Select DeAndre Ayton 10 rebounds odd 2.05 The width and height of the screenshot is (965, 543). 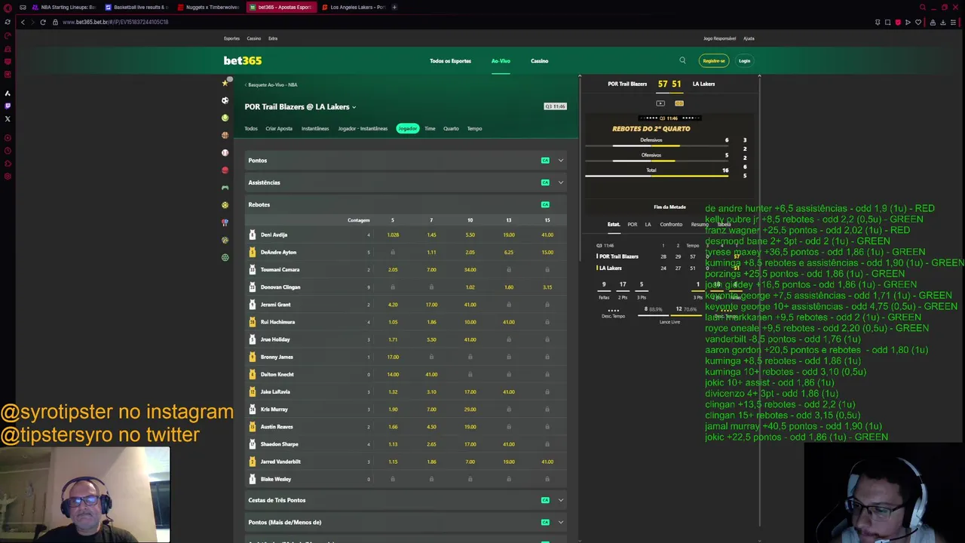tap(470, 252)
